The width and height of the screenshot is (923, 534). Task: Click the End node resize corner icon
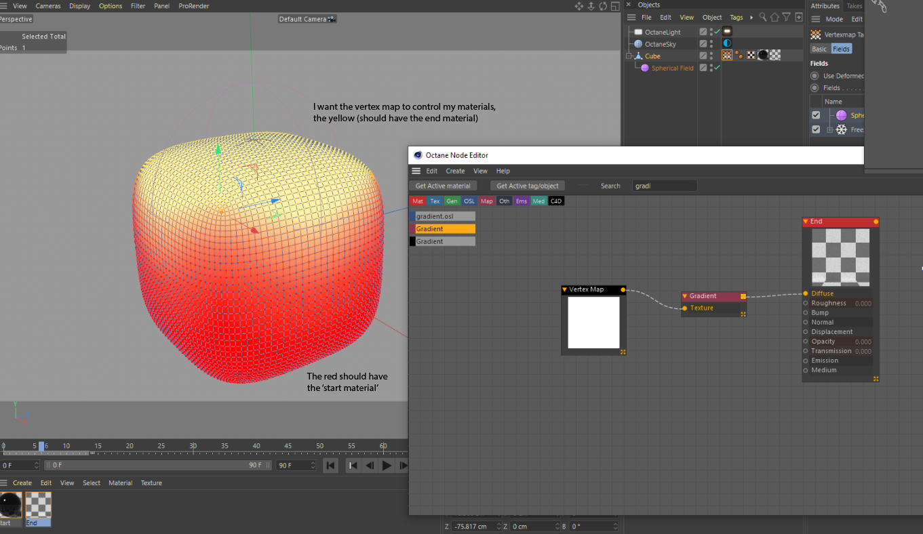(x=876, y=379)
